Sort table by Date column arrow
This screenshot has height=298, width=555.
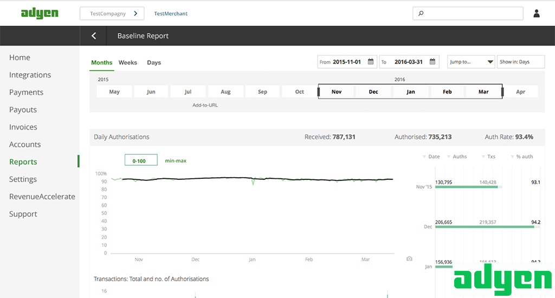point(424,157)
